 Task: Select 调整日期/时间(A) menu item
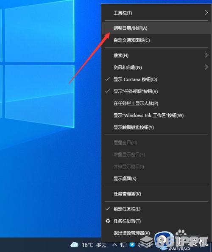tap(156, 28)
